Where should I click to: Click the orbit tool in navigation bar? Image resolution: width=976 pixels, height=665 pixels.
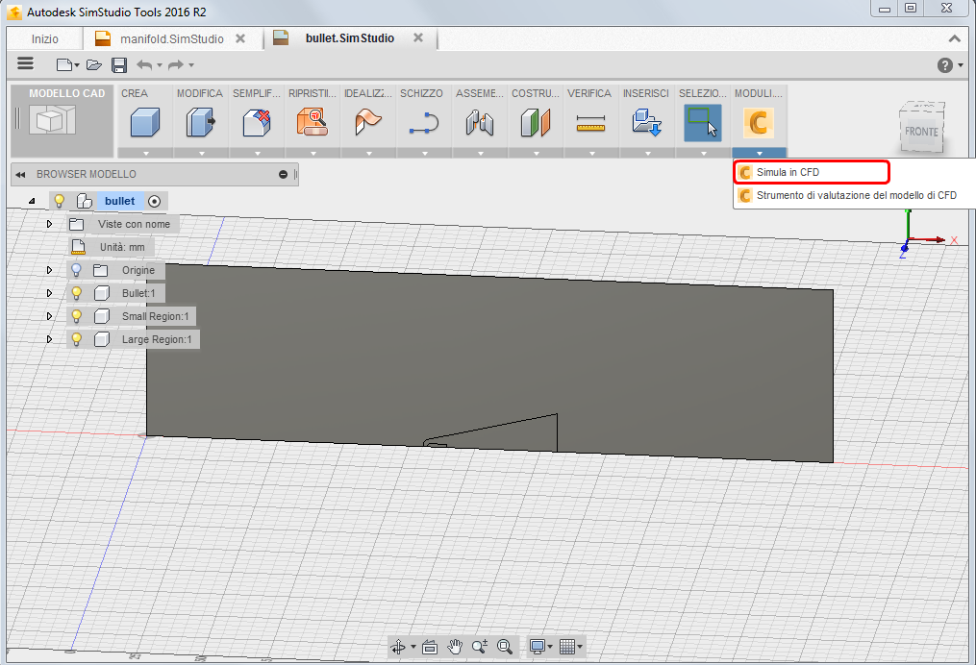(x=398, y=647)
